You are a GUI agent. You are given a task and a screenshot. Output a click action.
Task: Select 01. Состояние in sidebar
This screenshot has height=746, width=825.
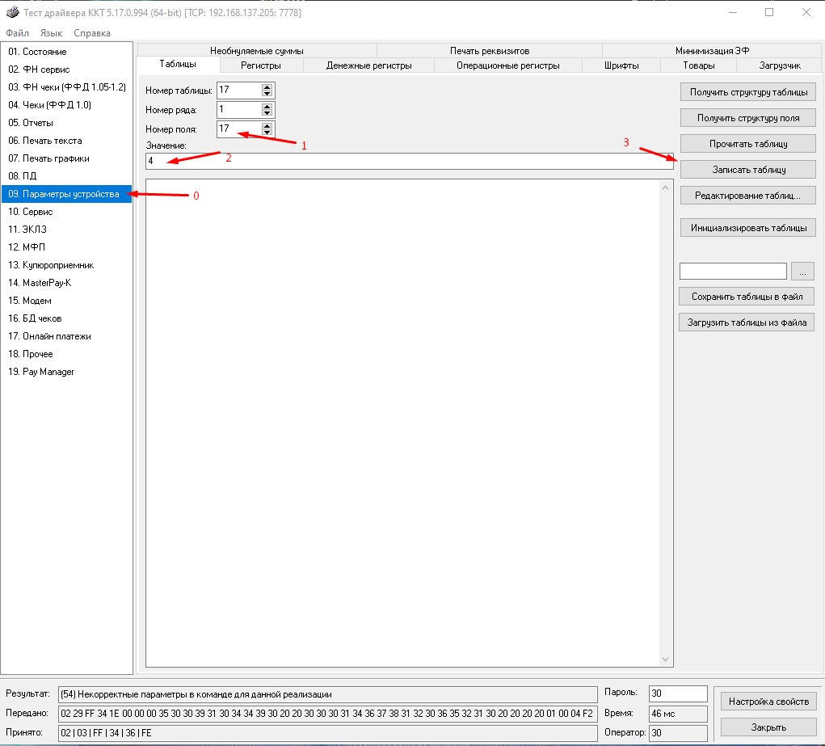66,52
